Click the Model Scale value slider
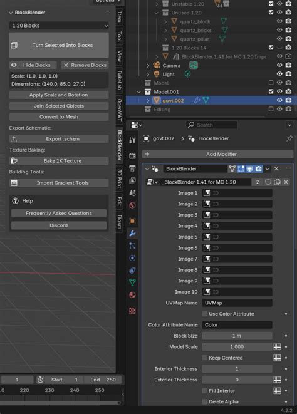This screenshot has width=297, height=414. (237, 347)
